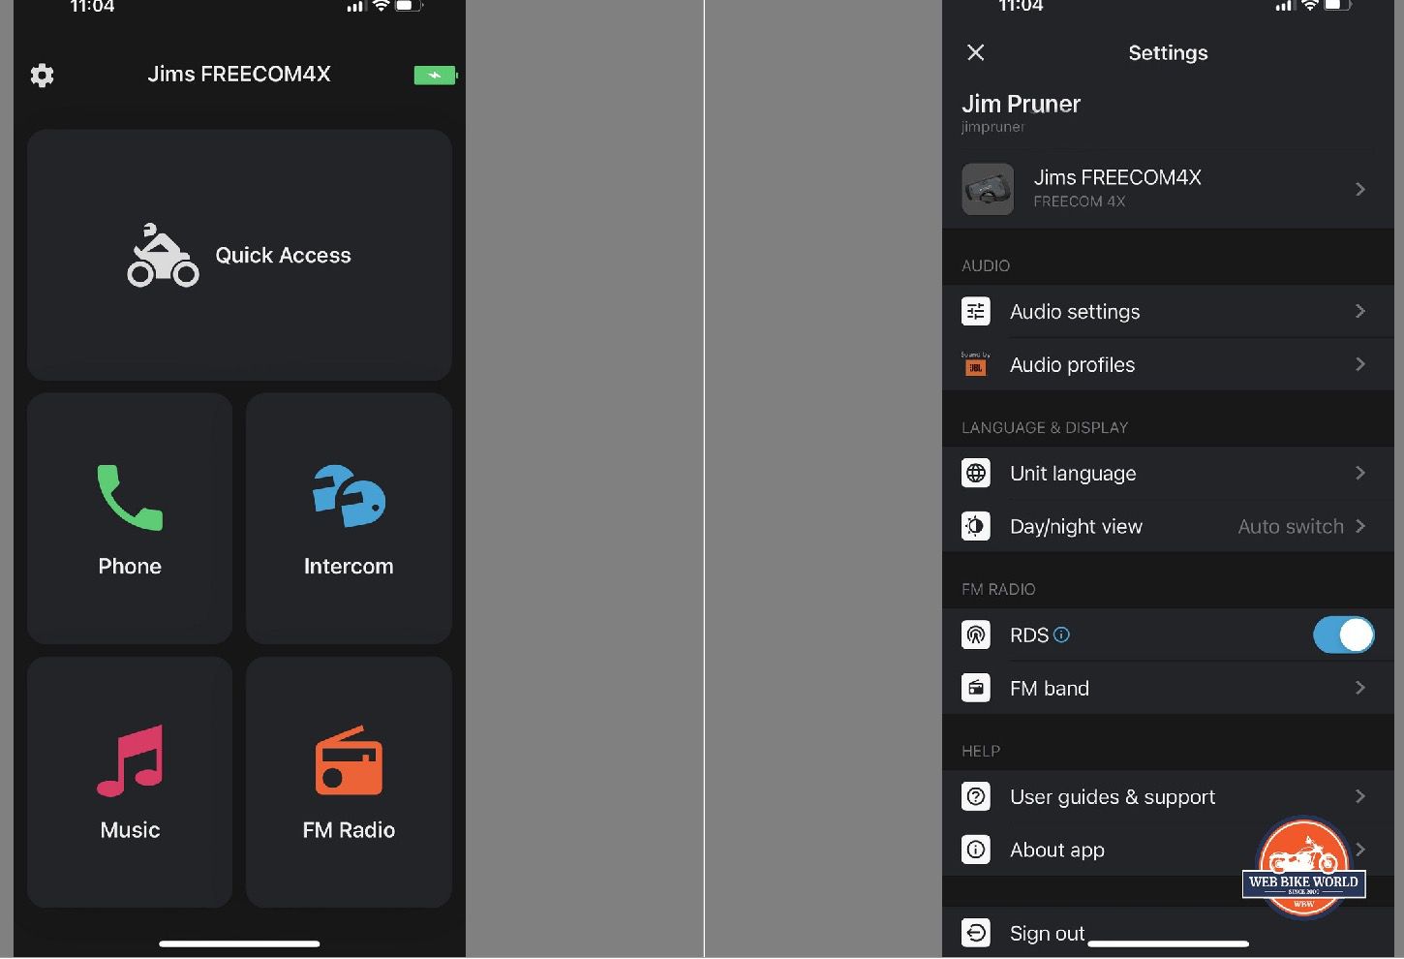Open Audio settings

[1168, 311]
